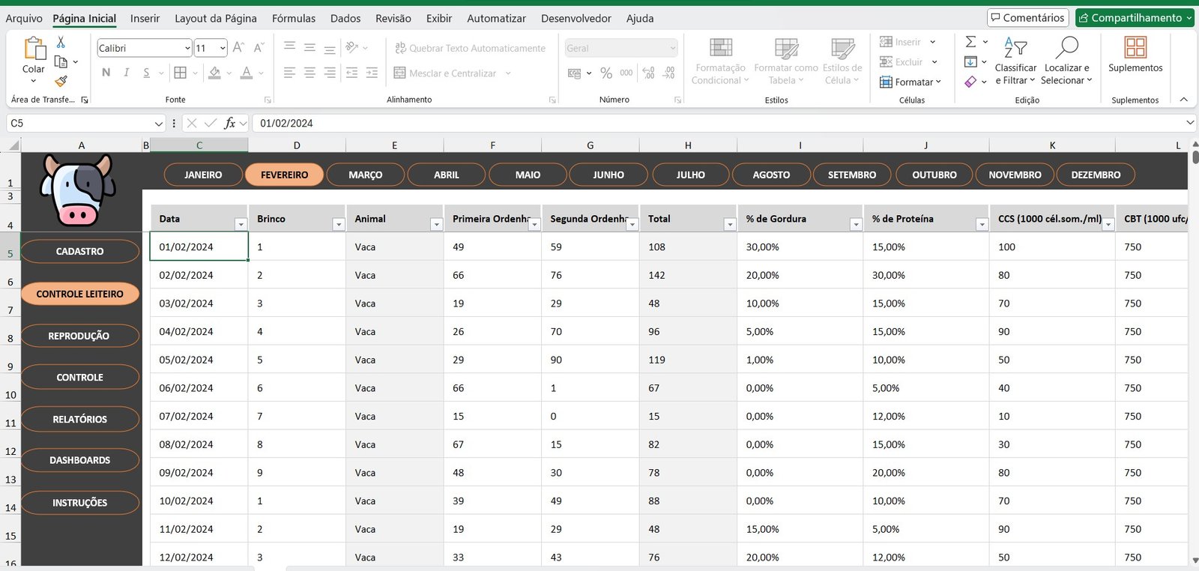Select the JANEIRO month button
Viewport: 1199px width, 571px height.
(203, 175)
